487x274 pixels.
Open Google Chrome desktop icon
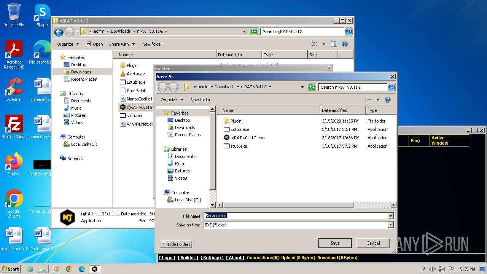pos(14,204)
